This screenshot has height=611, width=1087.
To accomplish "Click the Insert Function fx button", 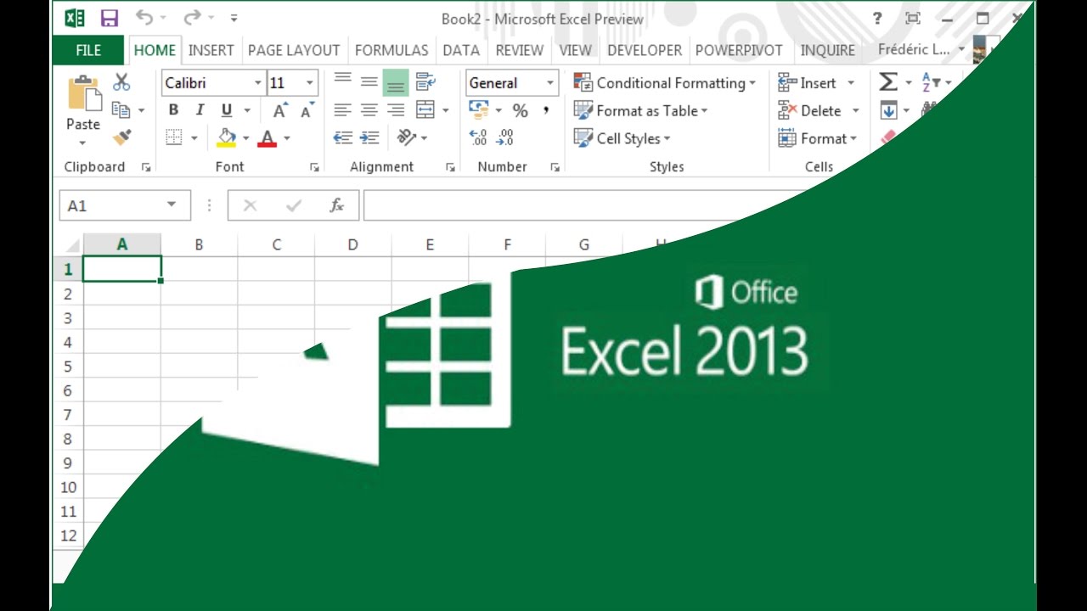I will tap(336, 205).
